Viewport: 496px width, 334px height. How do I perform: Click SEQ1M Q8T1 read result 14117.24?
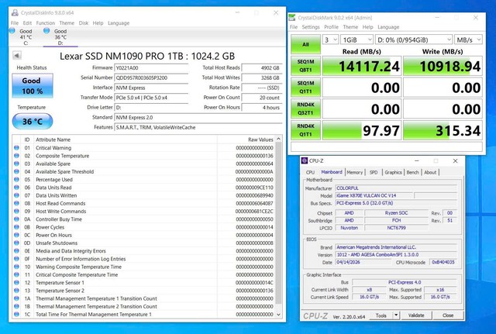(x=362, y=66)
